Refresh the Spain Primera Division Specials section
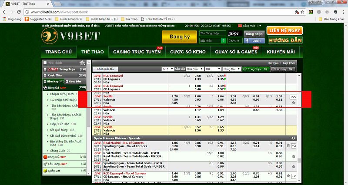The height and width of the screenshot is (185, 348). pyautogui.click(x=293, y=138)
